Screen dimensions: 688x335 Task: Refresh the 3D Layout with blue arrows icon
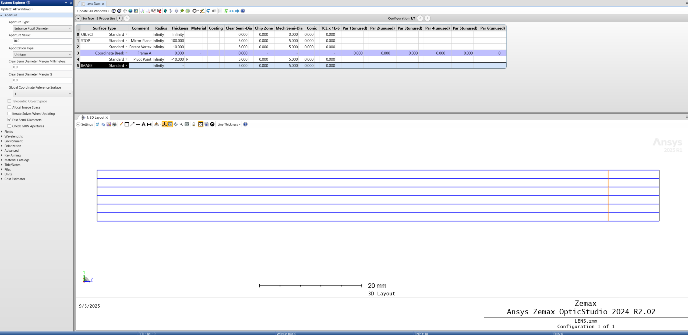[97, 124]
